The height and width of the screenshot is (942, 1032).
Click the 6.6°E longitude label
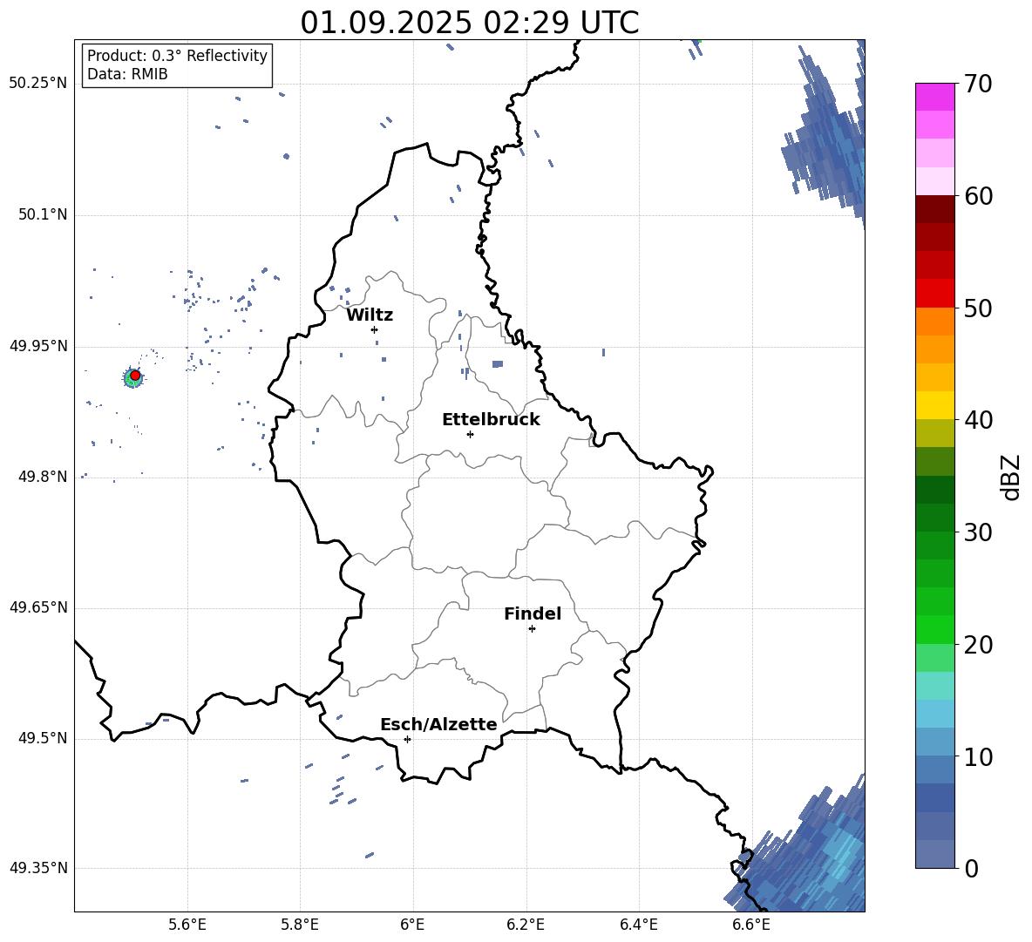tap(751, 925)
